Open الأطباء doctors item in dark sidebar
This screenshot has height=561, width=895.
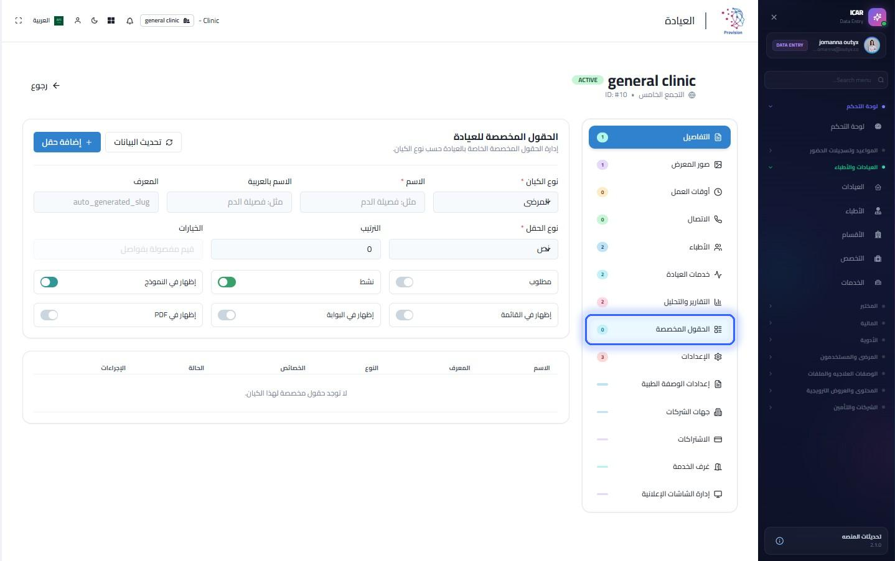pyautogui.click(x=863, y=211)
